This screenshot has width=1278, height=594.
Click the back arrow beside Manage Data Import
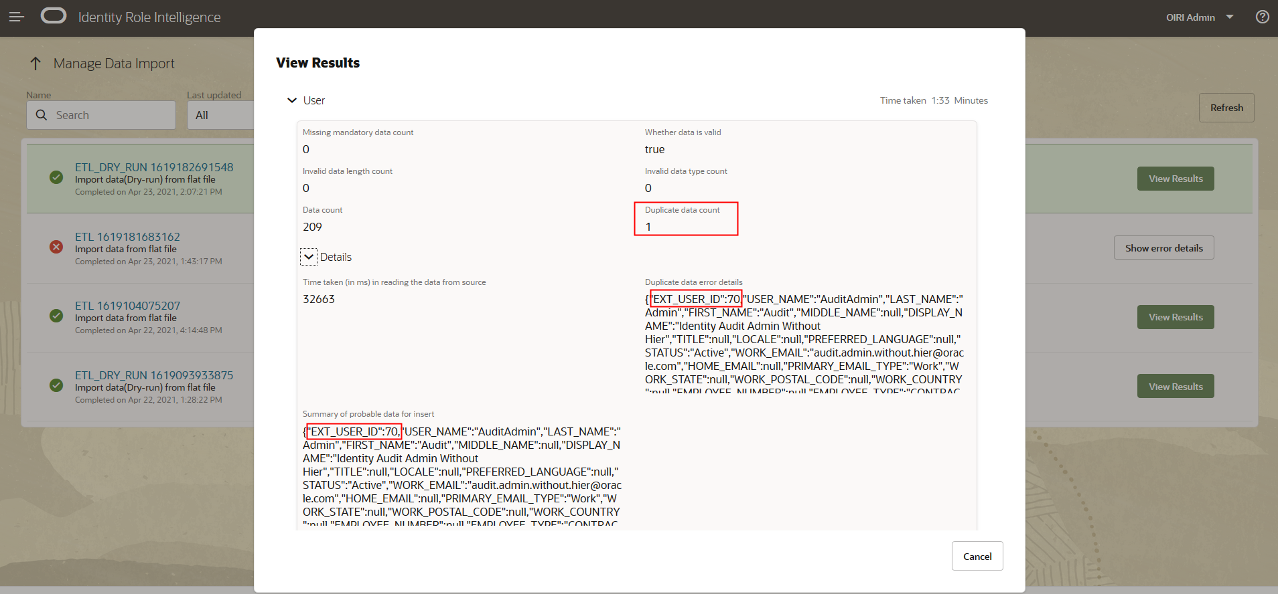click(x=35, y=64)
